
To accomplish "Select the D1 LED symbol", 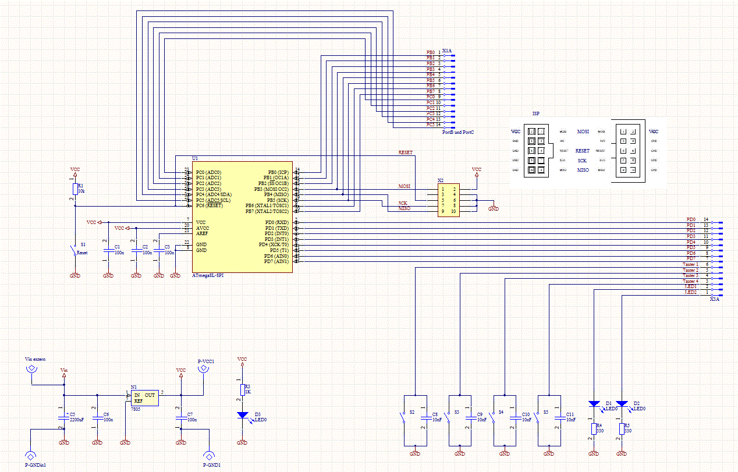I will click(x=594, y=404).
